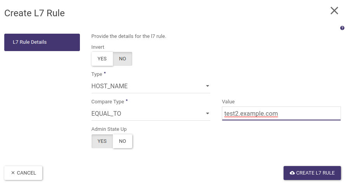Set Admin State Up to YES
This screenshot has height=185, width=346.
[102, 141]
